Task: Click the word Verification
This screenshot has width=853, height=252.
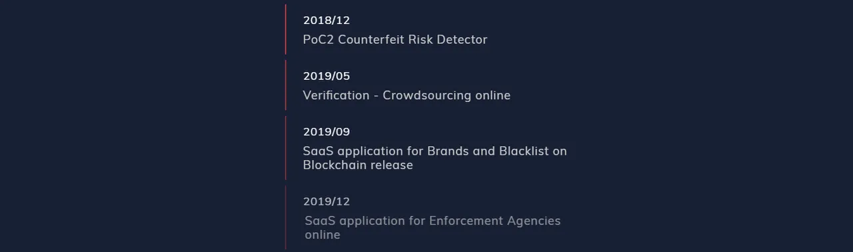Action: point(337,95)
